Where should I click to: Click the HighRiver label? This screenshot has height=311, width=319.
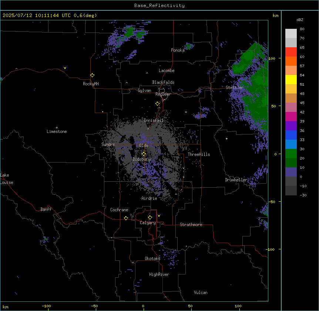[159, 274]
